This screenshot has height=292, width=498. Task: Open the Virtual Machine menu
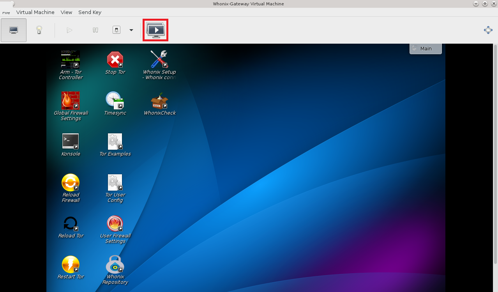[x=35, y=12]
